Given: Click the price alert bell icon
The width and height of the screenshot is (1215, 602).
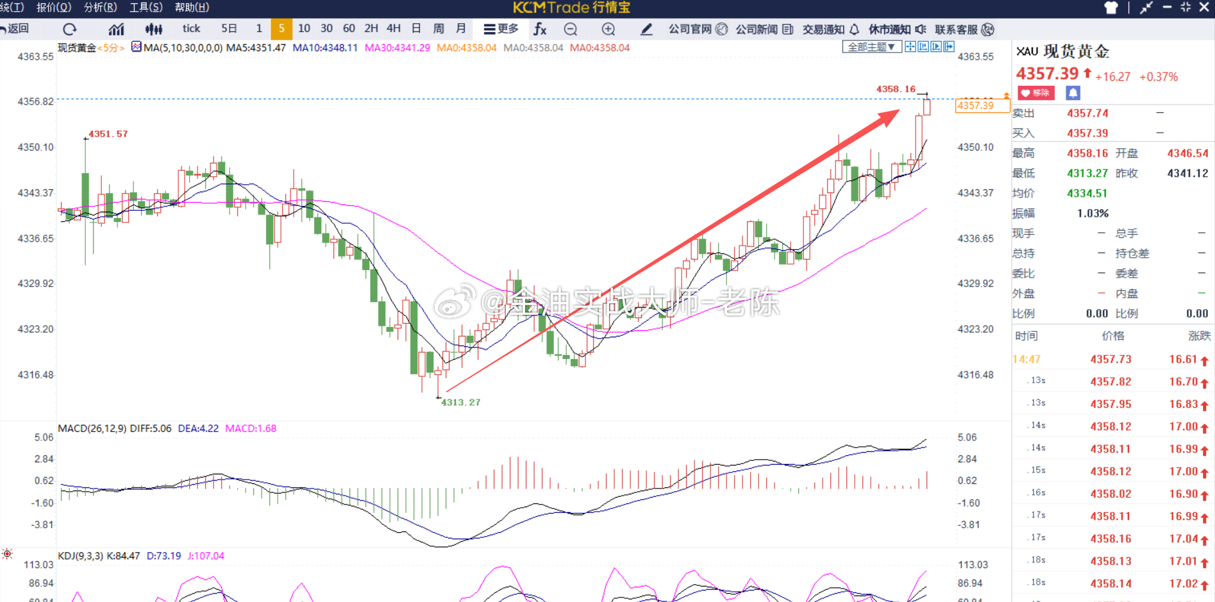Looking at the screenshot, I should pyautogui.click(x=1073, y=93).
